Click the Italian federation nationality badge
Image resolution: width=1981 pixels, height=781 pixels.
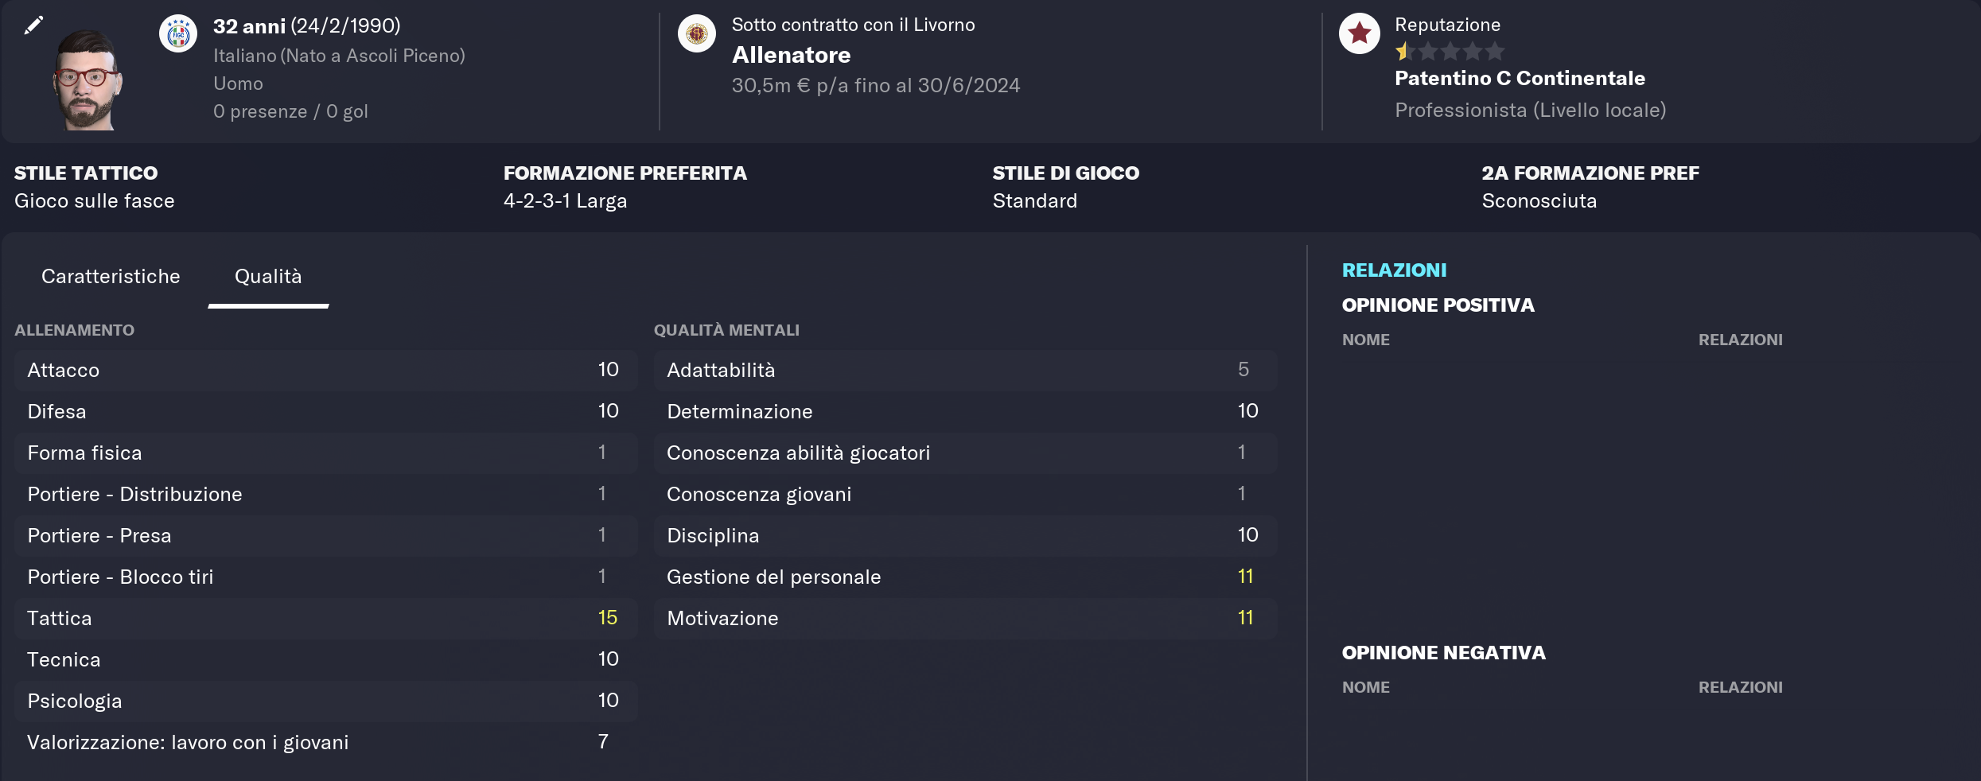click(x=178, y=34)
